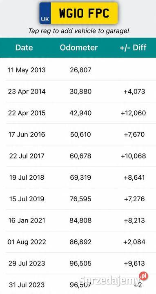Image resolution: width=156 pixels, height=294 pixels.
Task: Click the +/- Diff column header
Action: [x=133, y=48]
